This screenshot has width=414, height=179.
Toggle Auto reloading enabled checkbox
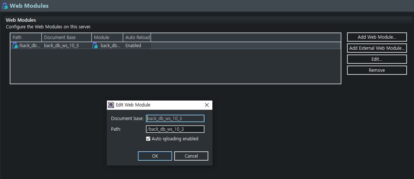pos(148,138)
